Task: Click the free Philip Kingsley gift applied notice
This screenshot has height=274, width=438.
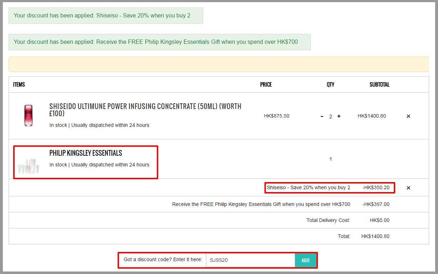Action: 160,42
